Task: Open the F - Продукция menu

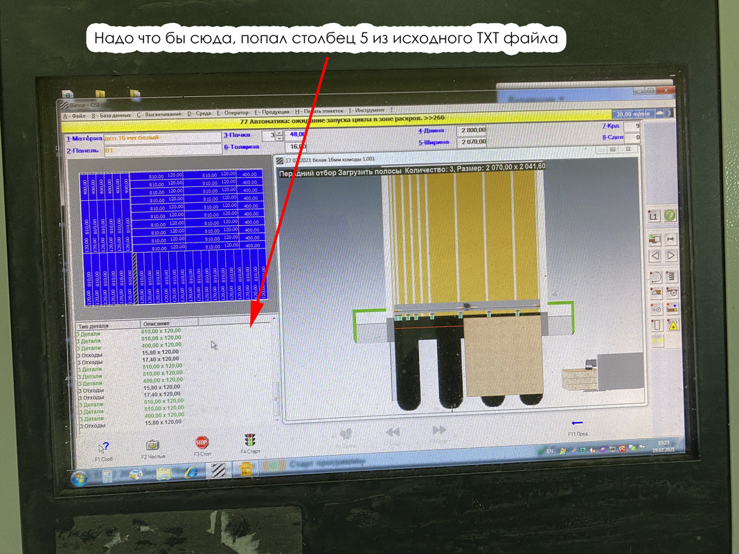Action: pyautogui.click(x=272, y=112)
